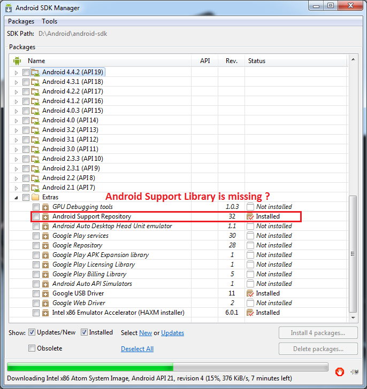Expand the Android 4.3.1 (API 18) node
Image resolution: width=367 pixels, height=389 pixels.
(x=16, y=82)
